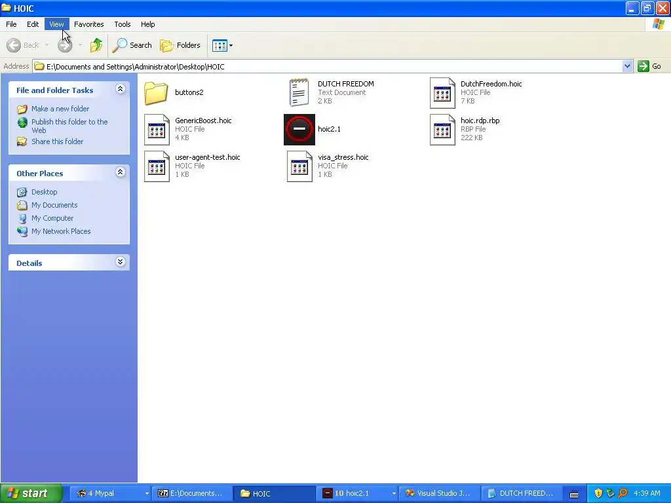Go to My Documents link
Image resolution: width=671 pixels, height=503 pixels.
54,205
